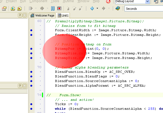This screenshot has height=113, width=163.
Task: Toggle breakpoint on BlendFunction.BlendOp line
Action: (x=31, y=72)
